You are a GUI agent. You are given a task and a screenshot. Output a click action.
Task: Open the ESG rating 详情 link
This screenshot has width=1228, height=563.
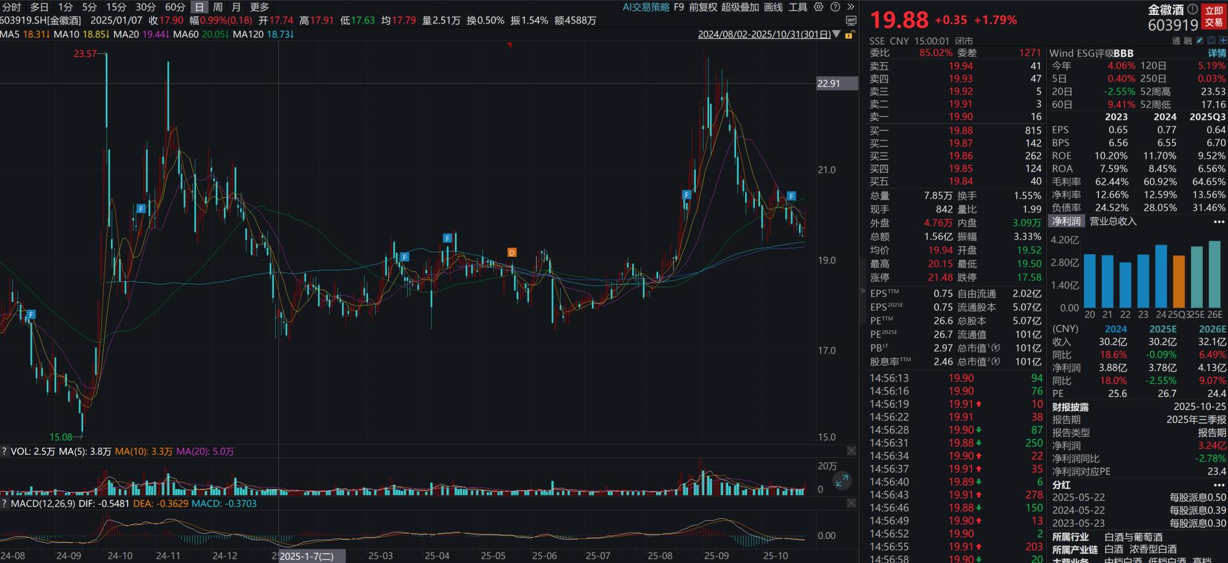pyautogui.click(x=1216, y=53)
